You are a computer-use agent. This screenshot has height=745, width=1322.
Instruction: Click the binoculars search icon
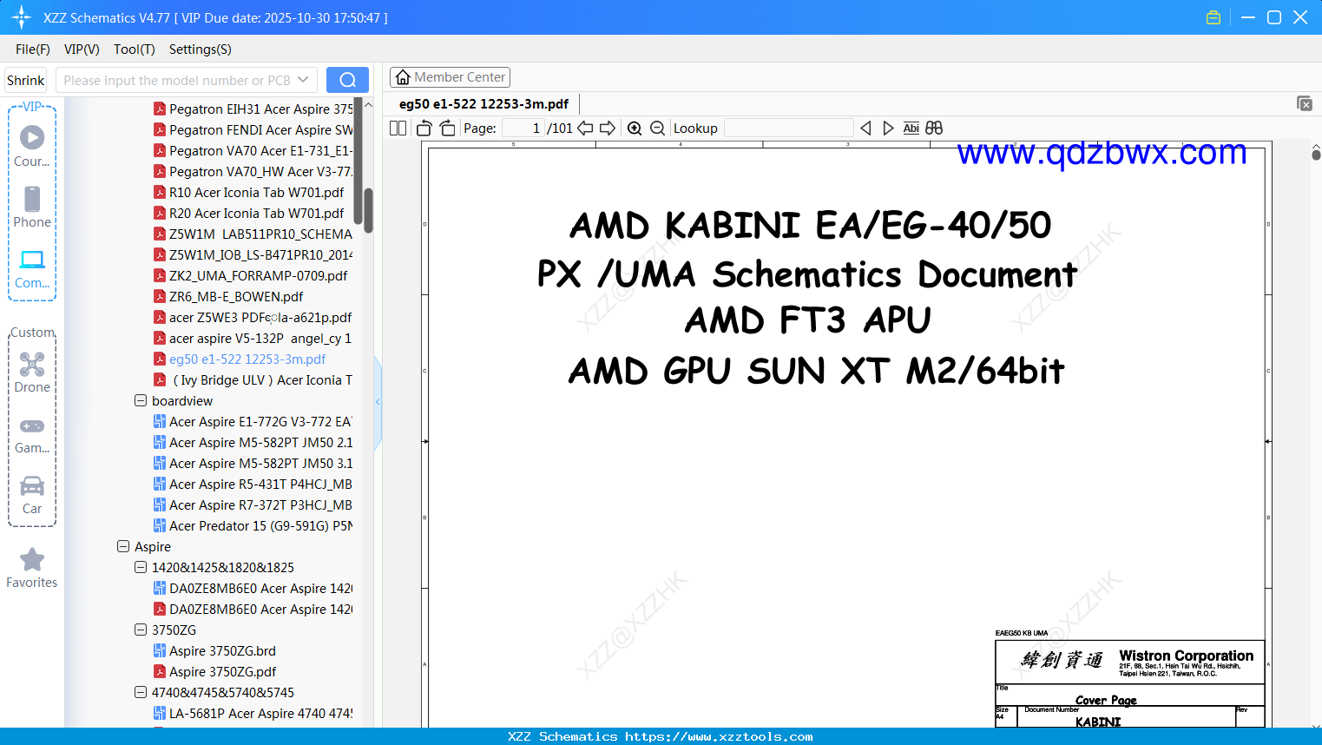coord(934,129)
